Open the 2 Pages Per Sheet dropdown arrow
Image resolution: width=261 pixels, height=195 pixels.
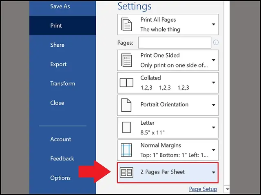214,172
